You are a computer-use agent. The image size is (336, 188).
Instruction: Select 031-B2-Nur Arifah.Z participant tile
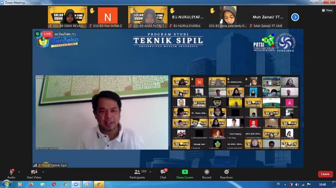point(108,17)
